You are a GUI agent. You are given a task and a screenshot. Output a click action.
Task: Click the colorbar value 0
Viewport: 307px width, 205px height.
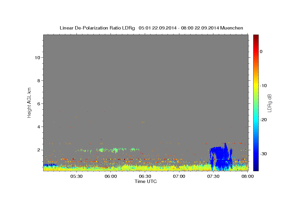(261, 52)
